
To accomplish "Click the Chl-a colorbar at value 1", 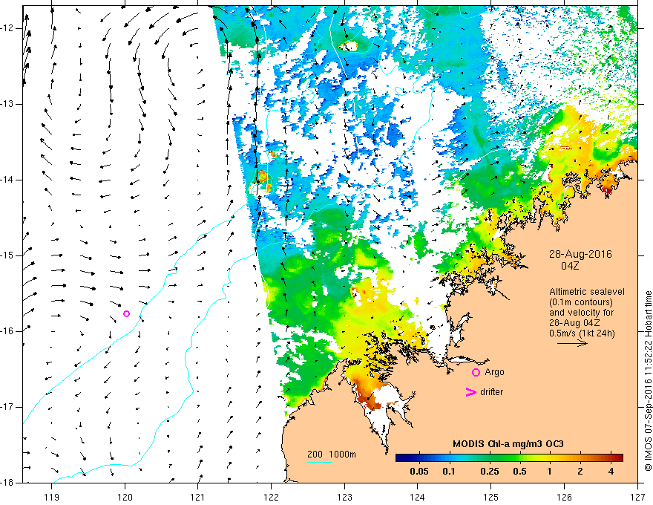I will click(550, 458).
